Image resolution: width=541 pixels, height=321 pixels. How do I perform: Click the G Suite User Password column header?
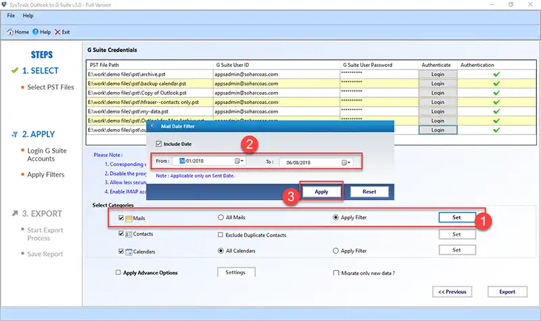pos(379,65)
